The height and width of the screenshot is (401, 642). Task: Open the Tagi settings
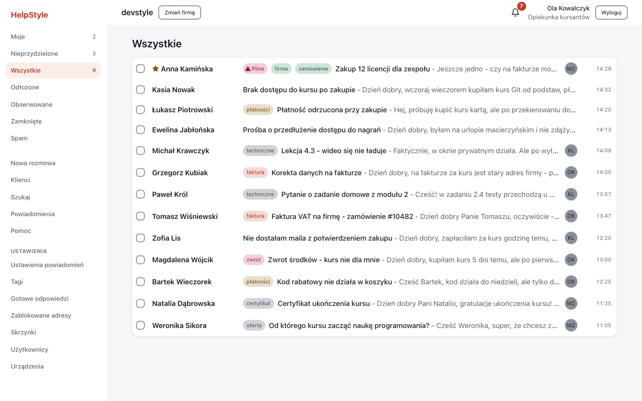[53, 282]
